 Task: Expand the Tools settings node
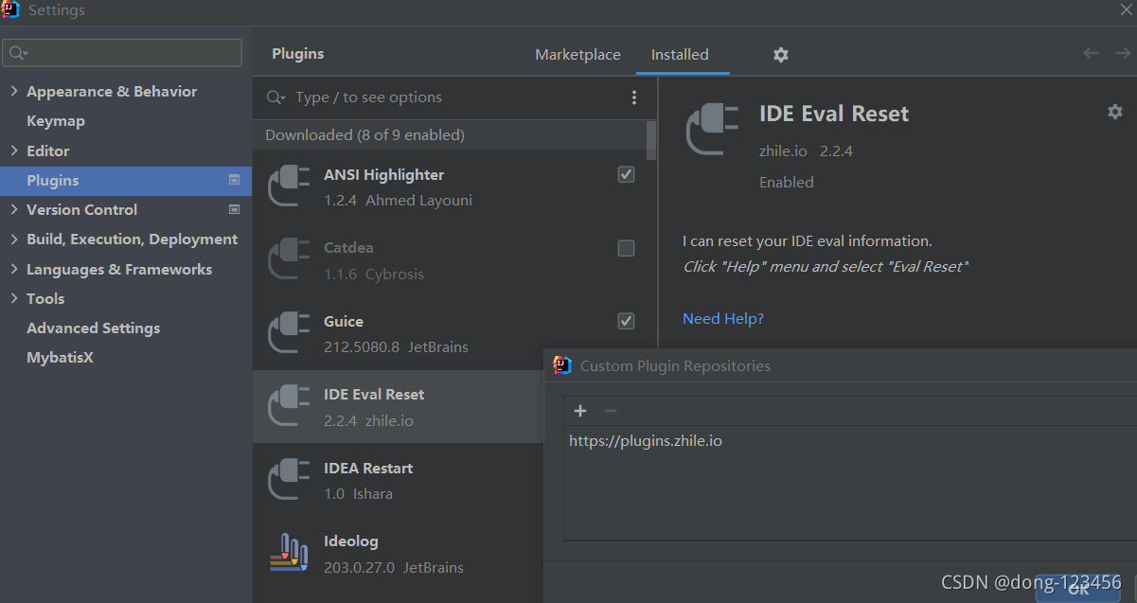(x=13, y=298)
